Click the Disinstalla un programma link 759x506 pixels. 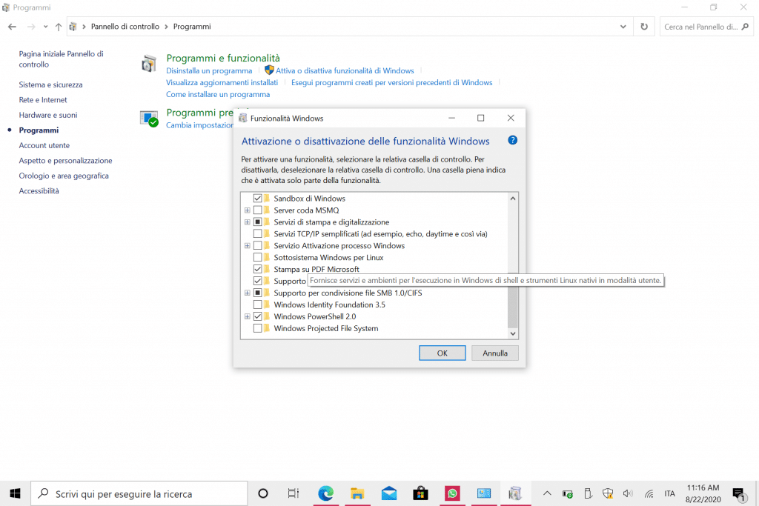[209, 71]
